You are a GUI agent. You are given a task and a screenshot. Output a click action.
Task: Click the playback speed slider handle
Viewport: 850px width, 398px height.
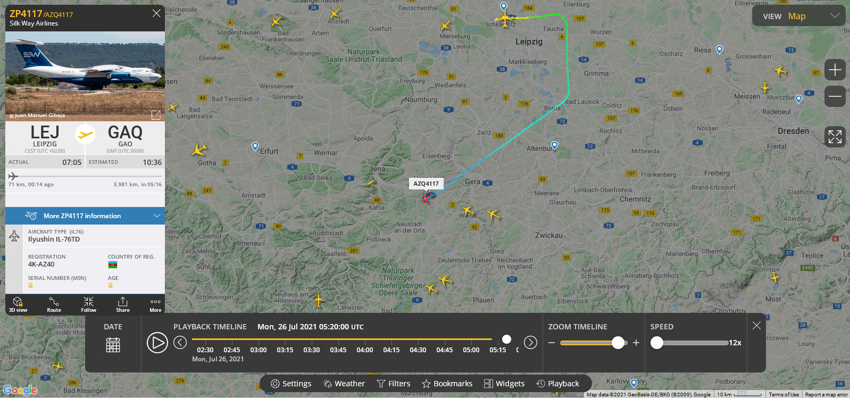point(657,343)
